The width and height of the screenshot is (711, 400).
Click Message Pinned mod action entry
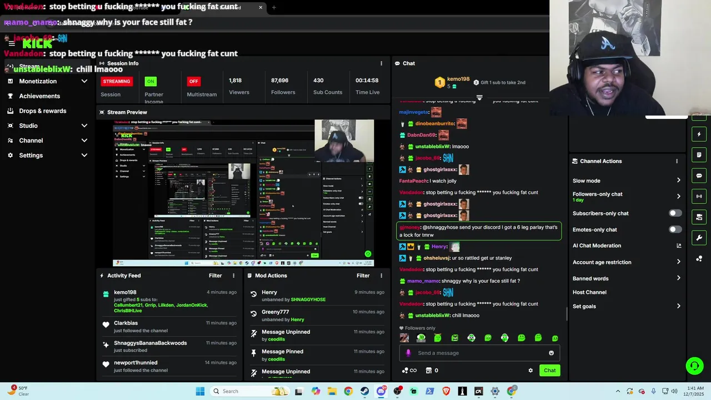[317, 355]
